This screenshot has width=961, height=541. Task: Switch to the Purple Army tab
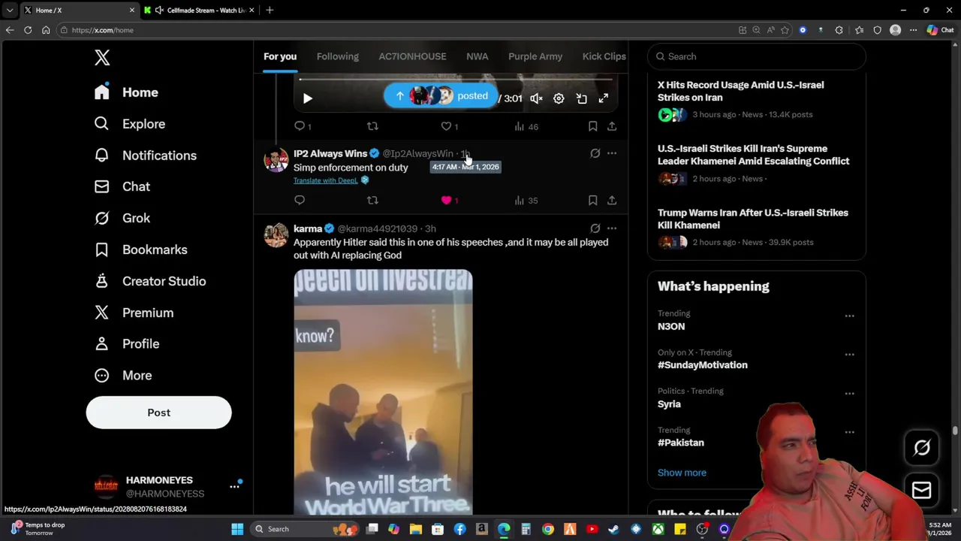click(535, 56)
